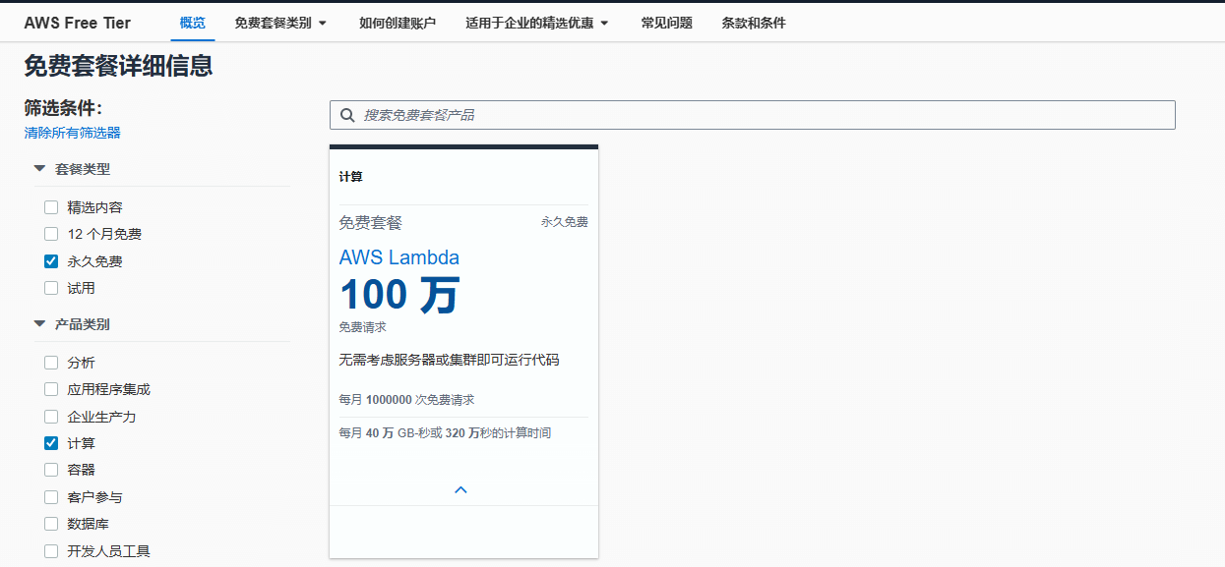
Task: Collapse the AWS Lambda card chevron
Action: tap(460, 489)
